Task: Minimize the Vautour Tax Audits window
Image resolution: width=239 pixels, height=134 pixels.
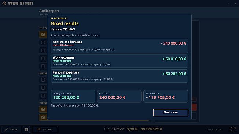Action: coord(229,3)
